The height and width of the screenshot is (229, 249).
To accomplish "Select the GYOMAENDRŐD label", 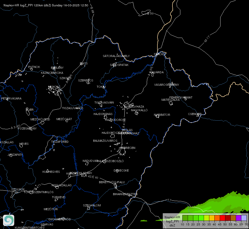I will click(x=60, y=219).
